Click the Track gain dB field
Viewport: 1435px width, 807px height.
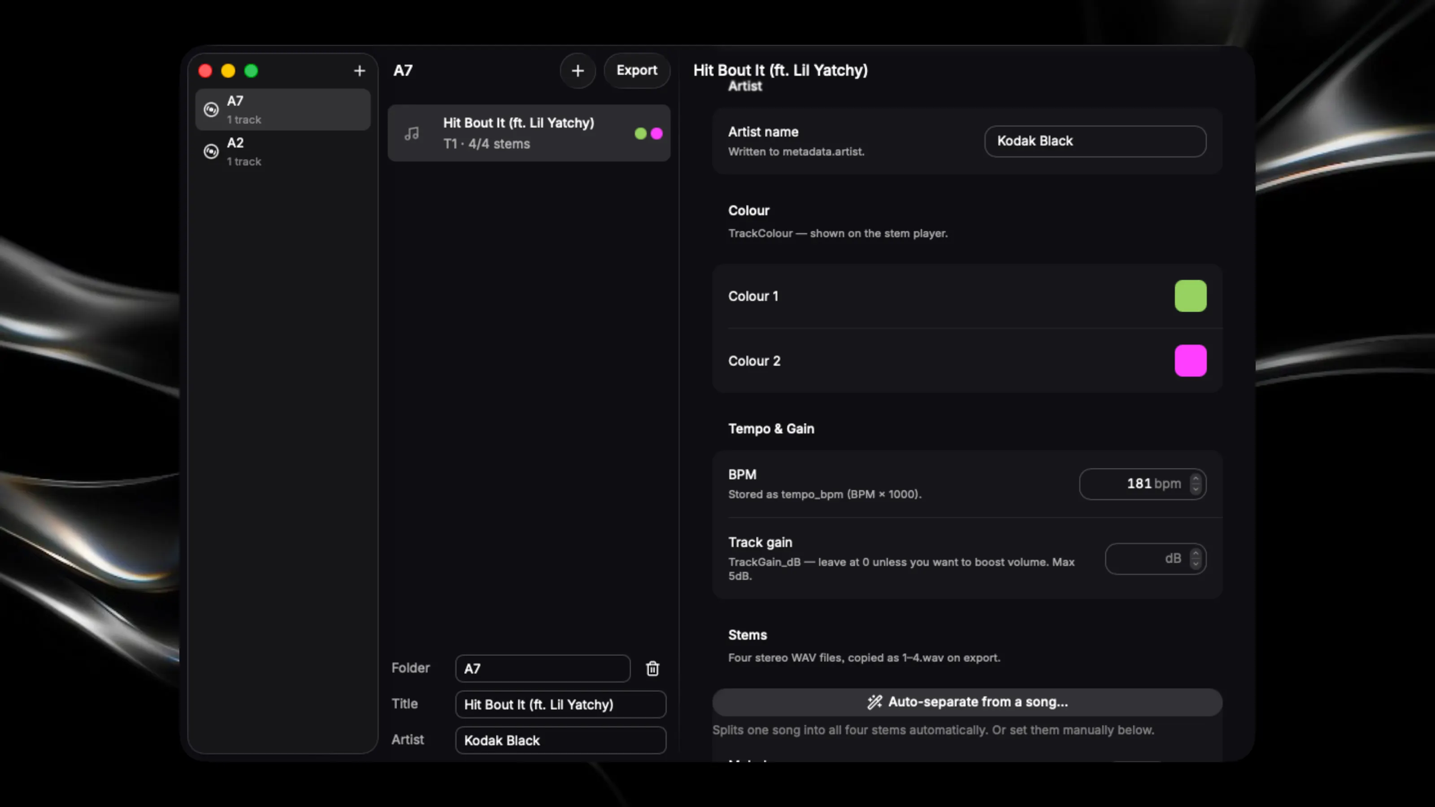[x=1155, y=559]
